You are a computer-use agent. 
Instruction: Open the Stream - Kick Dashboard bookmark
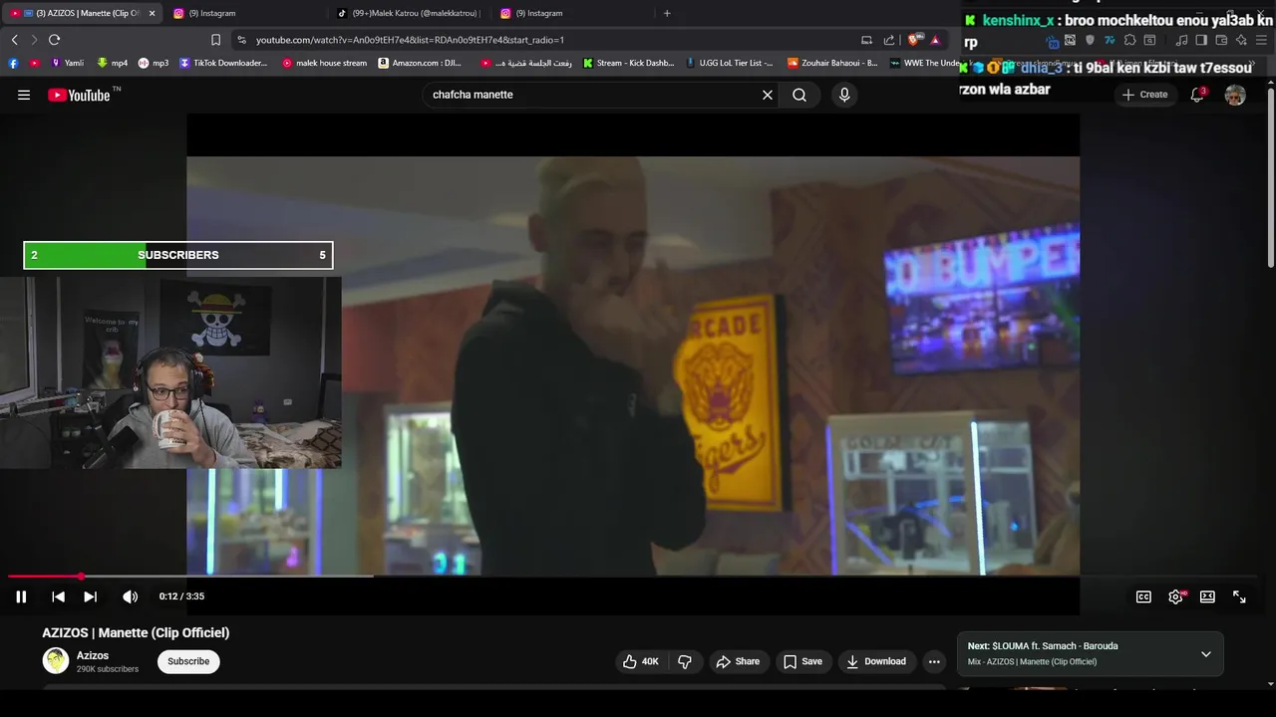pyautogui.click(x=628, y=63)
